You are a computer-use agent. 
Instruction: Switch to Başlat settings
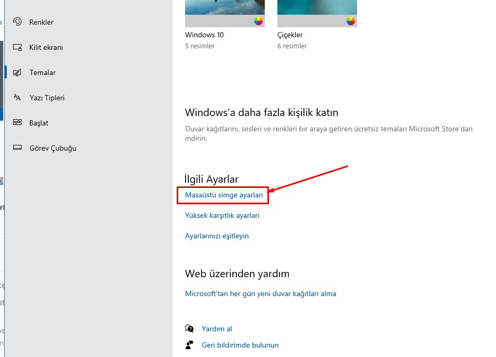39,123
